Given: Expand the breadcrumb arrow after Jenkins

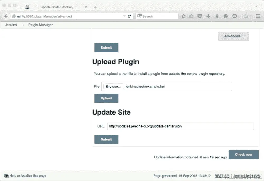Looking at the screenshot, I should pyautogui.click(x=23, y=25).
